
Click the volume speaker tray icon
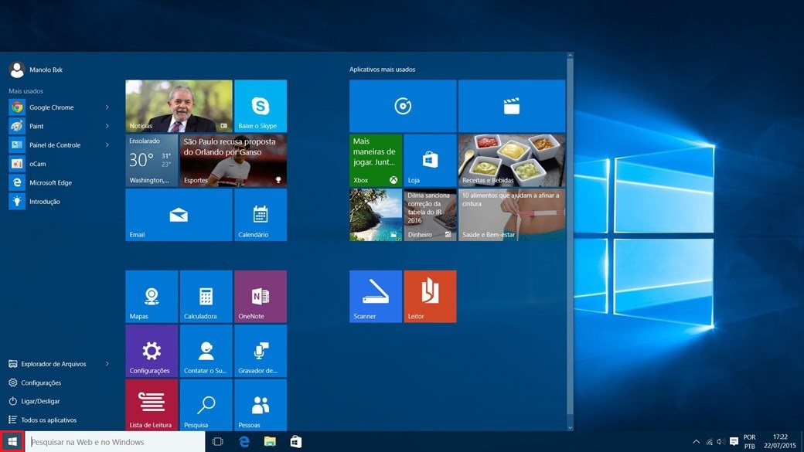coord(721,442)
